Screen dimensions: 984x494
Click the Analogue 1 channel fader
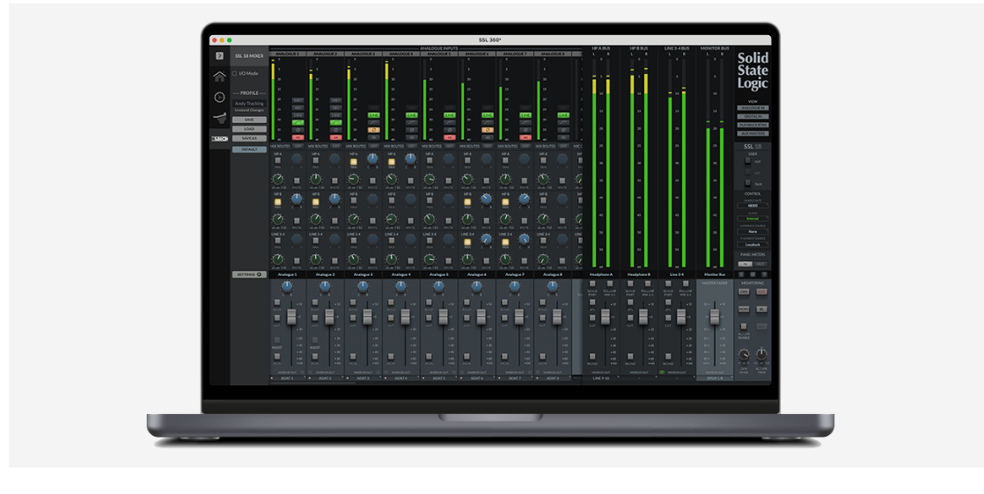pos(292,316)
